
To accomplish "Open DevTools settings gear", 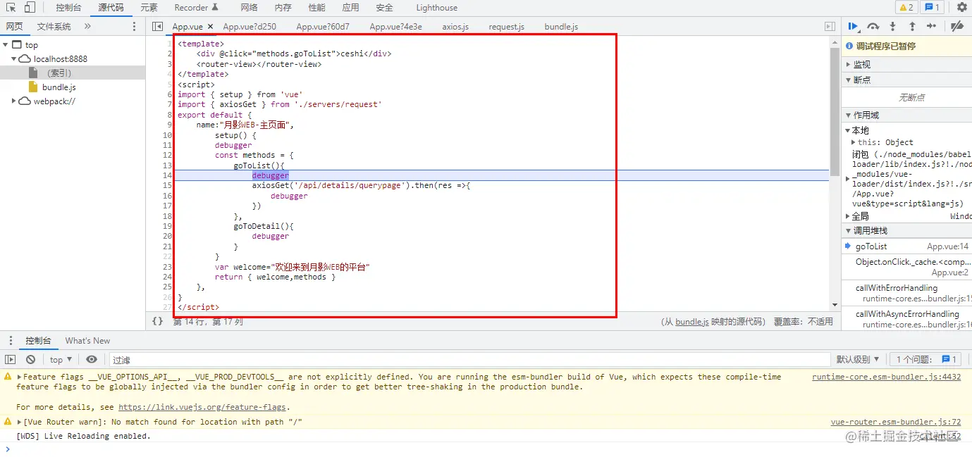I will coord(962,8).
